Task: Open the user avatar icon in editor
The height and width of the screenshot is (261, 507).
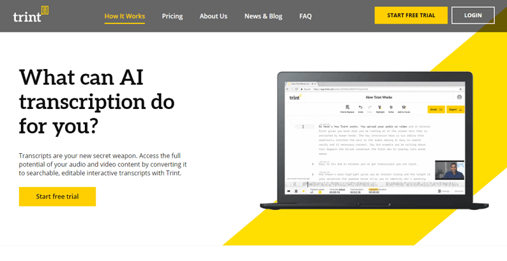Action: pyautogui.click(x=459, y=98)
